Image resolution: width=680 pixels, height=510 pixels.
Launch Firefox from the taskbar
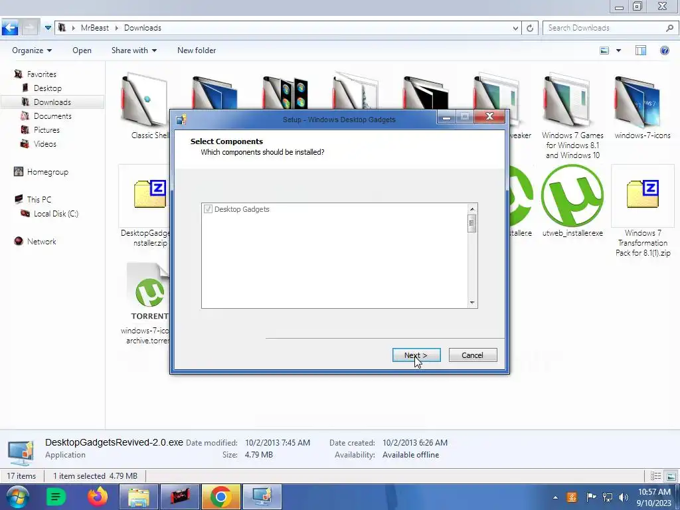98,497
